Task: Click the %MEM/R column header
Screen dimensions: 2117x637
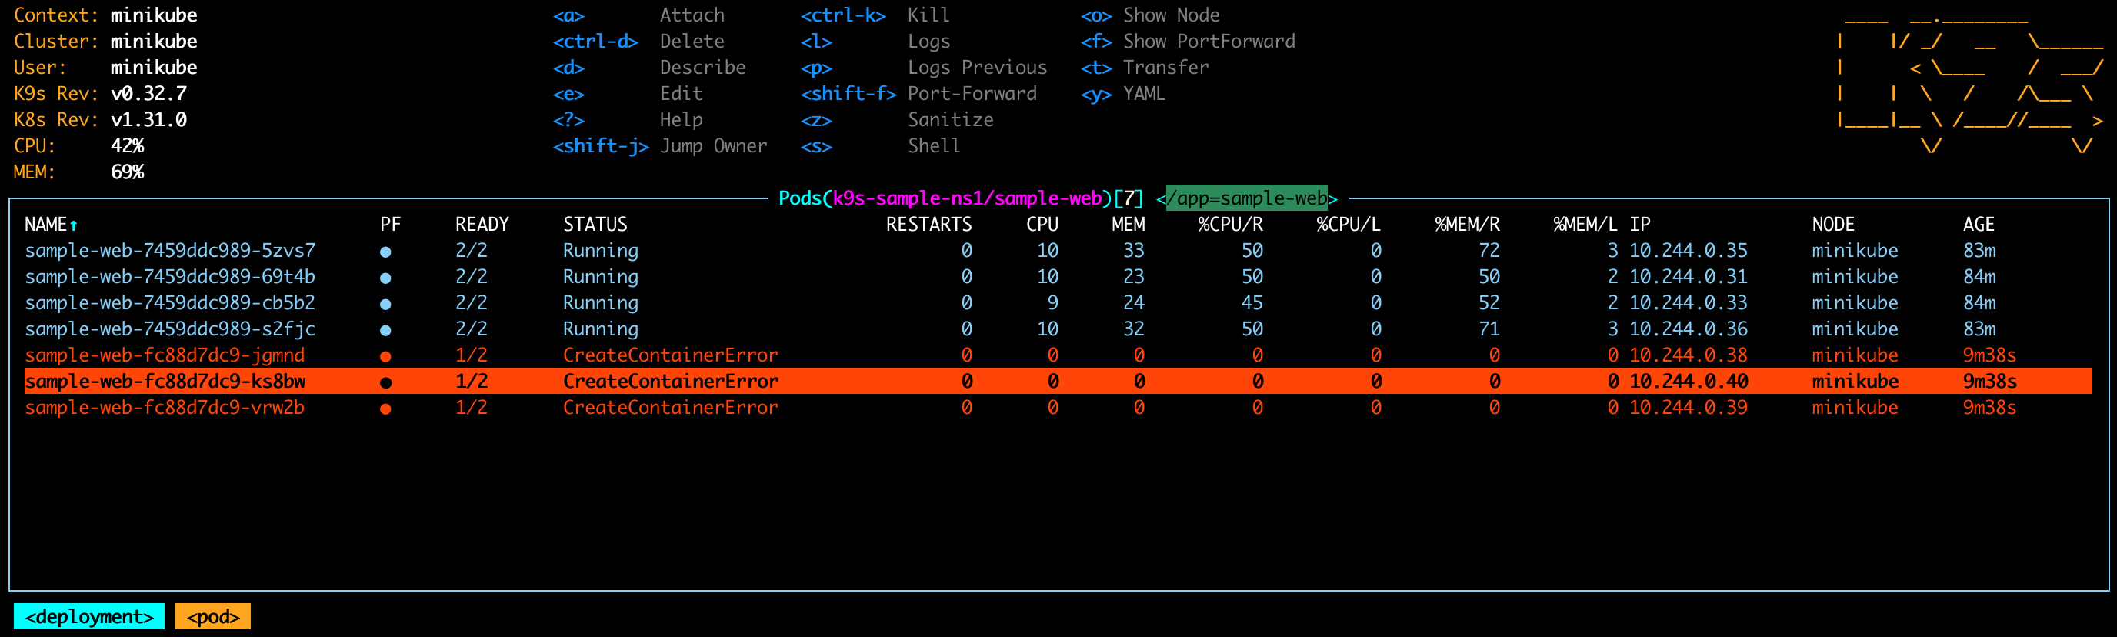Action: (x=1467, y=225)
